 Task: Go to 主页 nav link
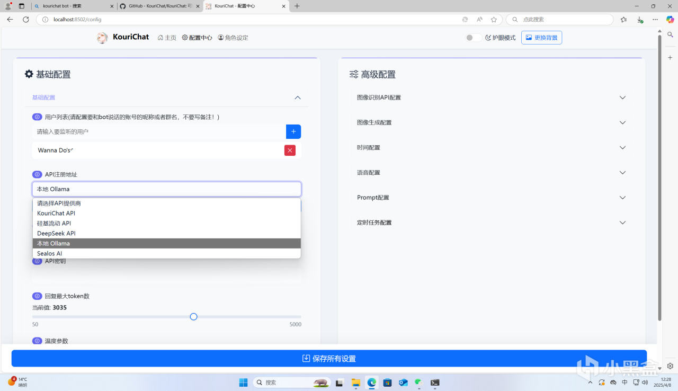point(167,38)
